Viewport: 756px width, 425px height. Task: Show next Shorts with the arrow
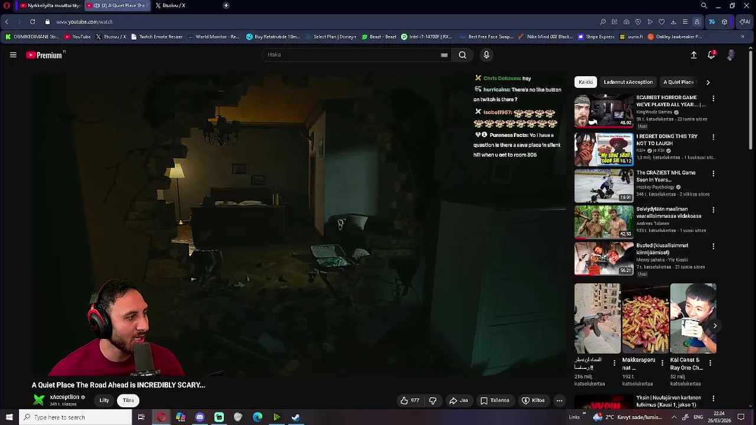pyautogui.click(x=715, y=326)
